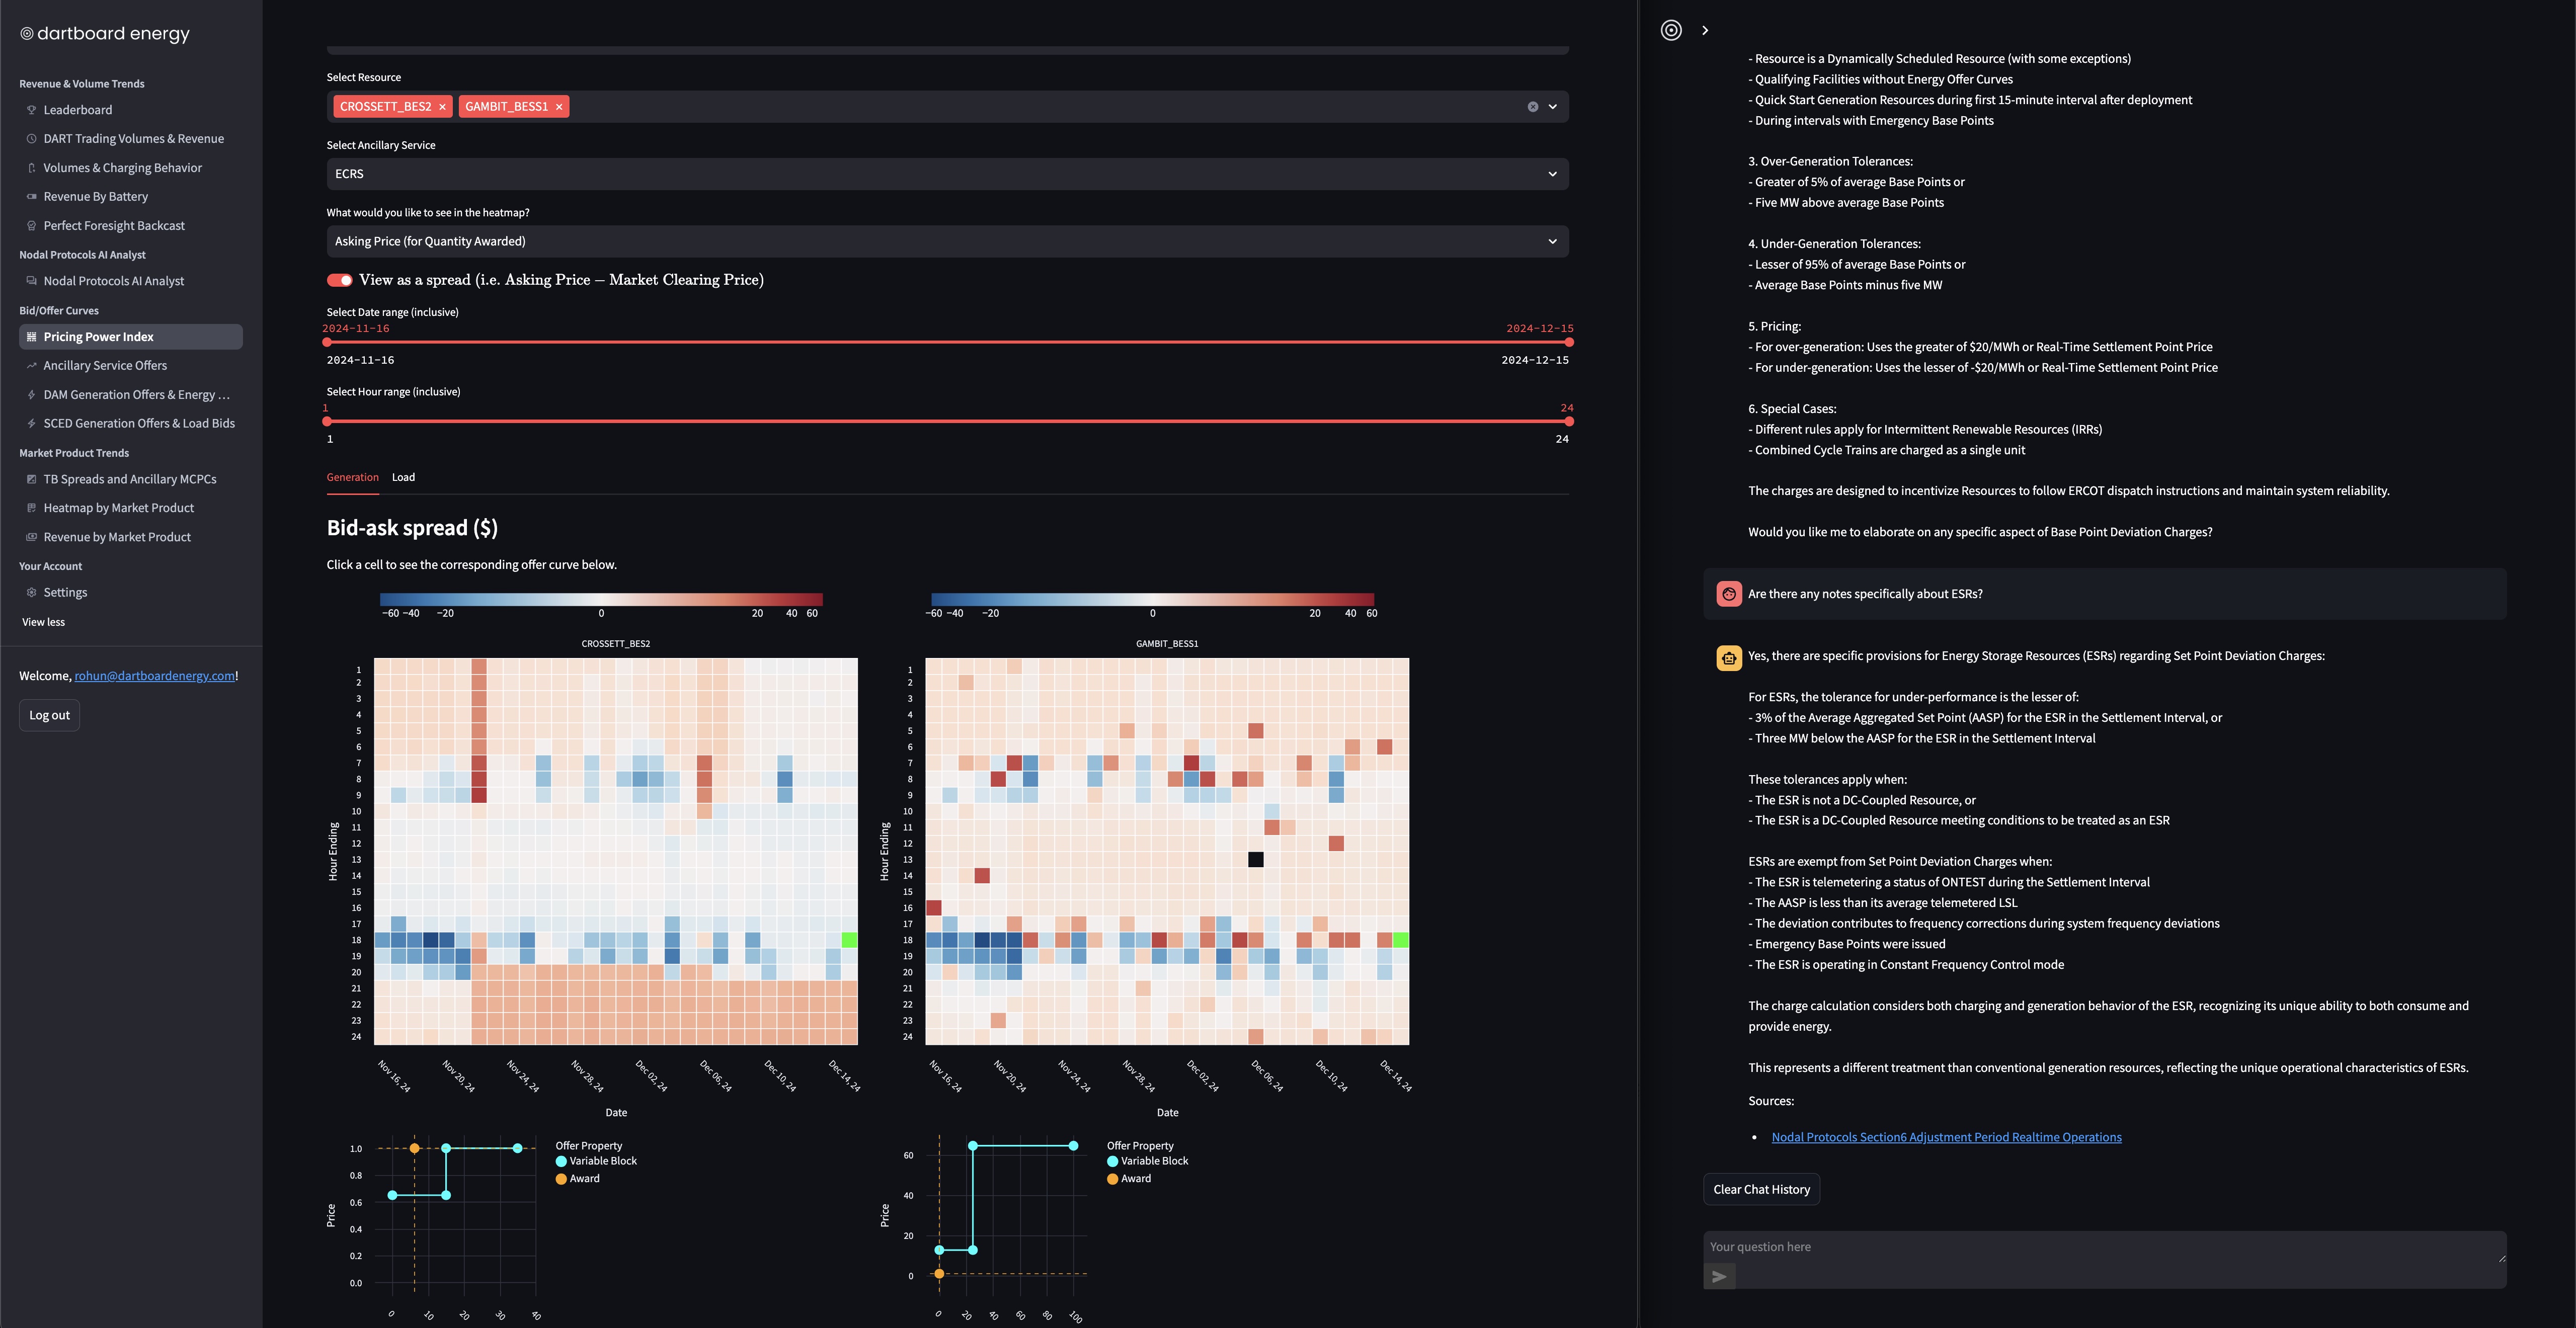The width and height of the screenshot is (2576, 1328).
Task: Collapse the chat panel with the chevron
Action: click(x=1705, y=31)
